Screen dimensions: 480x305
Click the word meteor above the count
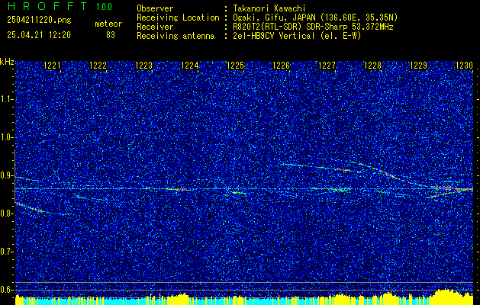tap(108, 24)
